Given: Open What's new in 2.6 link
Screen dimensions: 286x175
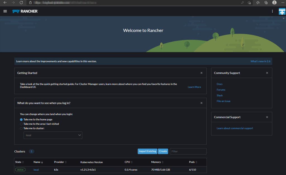Looking at the screenshot, I should (x=260, y=61).
